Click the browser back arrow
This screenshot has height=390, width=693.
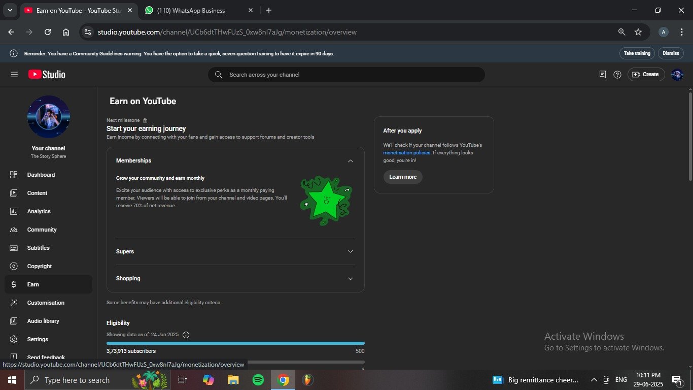pyautogui.click(x=11, y=32)
